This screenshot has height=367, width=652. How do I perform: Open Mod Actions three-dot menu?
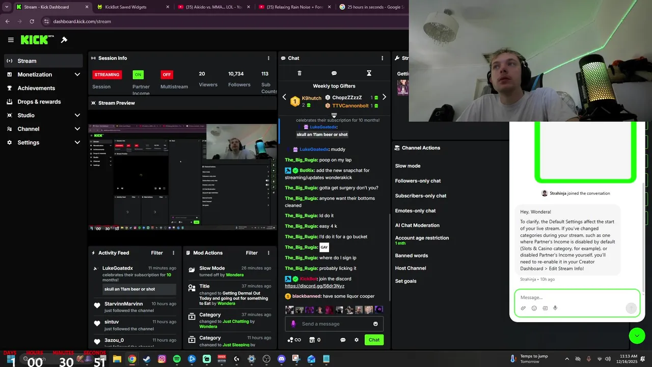(x=268, y=253)
